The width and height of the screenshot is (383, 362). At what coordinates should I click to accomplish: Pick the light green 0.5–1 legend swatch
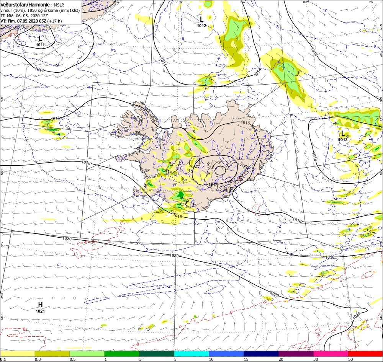(x=87, y=354)
